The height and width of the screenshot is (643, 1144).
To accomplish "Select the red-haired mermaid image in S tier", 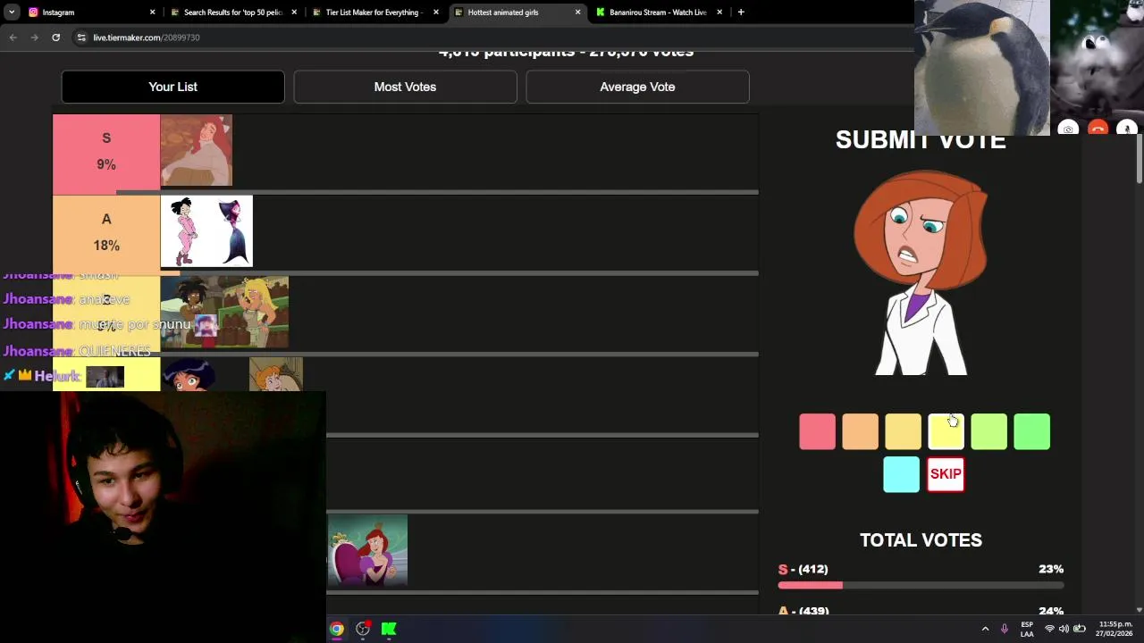I will (196, 150).
